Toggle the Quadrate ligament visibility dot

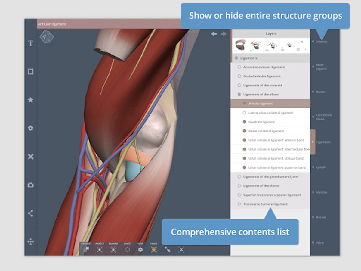(244, 122)
